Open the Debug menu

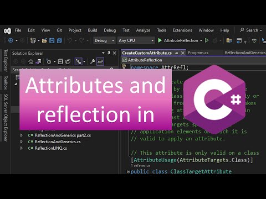point(110,30)
